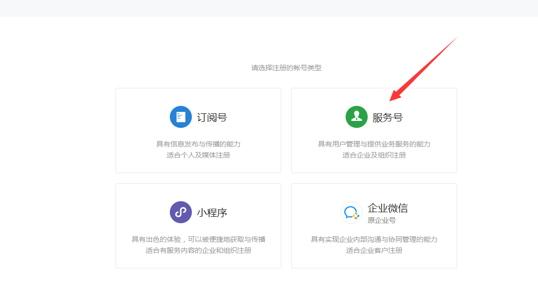Click text 适合企业客户注册
Screen dimensions: 538x299
pos(374,250)
